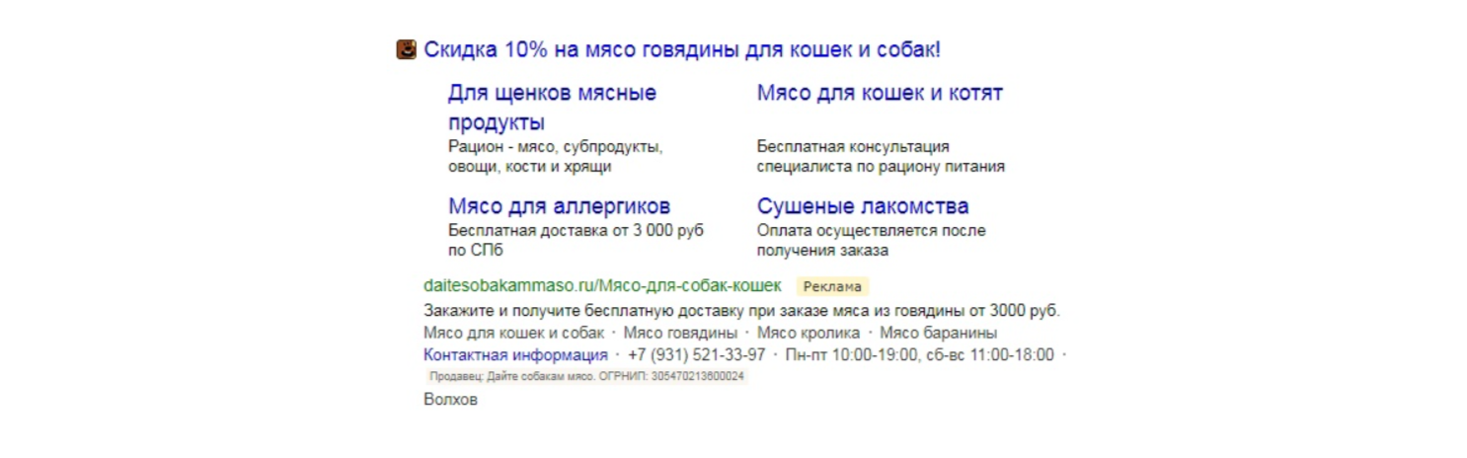Click the 'Мясо говядины' text
1467x458 pixels.
click(x=680, y=333)
